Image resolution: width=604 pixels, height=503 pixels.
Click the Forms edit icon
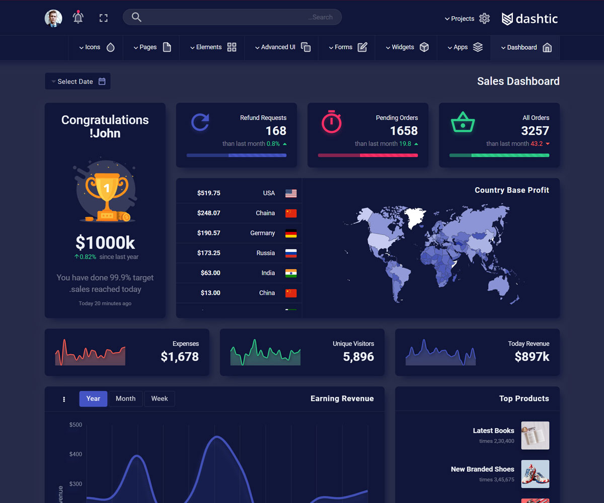pos(362,47)
